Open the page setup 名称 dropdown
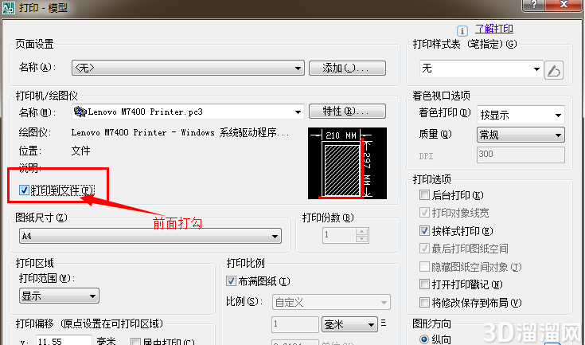Image resolution: width=585 pixels, height=345 pixels. point(188,68)
